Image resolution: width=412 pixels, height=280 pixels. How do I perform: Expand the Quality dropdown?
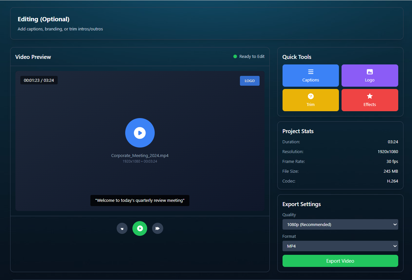click(340, 224)
